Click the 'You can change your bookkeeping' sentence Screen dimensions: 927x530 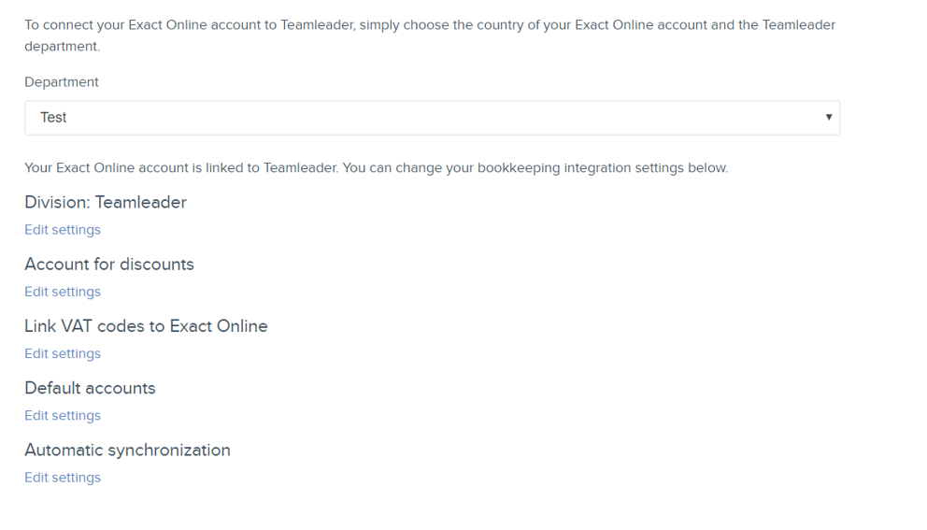pyautogui.click(x=535, y=168)
